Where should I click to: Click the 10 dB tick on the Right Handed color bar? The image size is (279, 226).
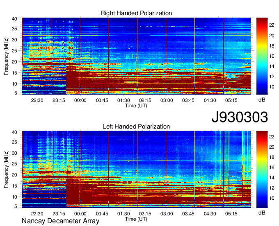pyautogui.click(x=272, y=87)
